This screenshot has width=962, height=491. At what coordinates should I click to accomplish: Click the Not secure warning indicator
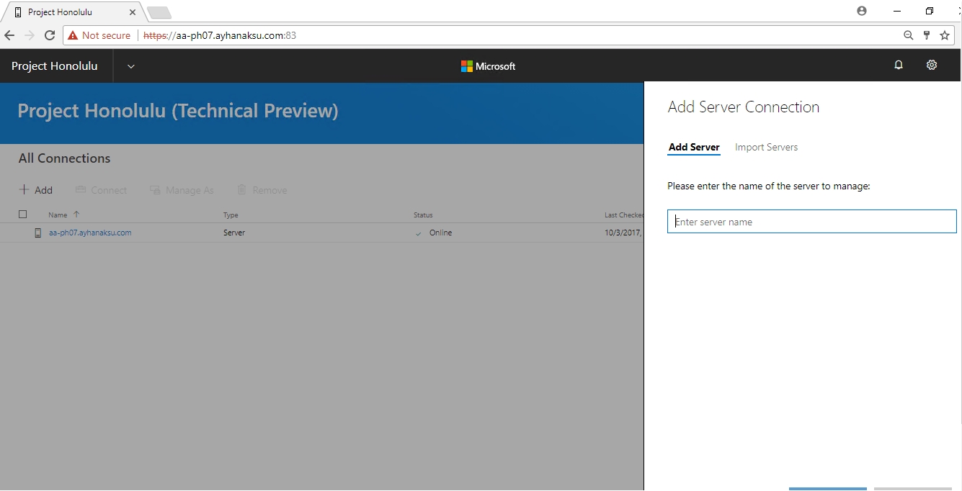[99, 35]
